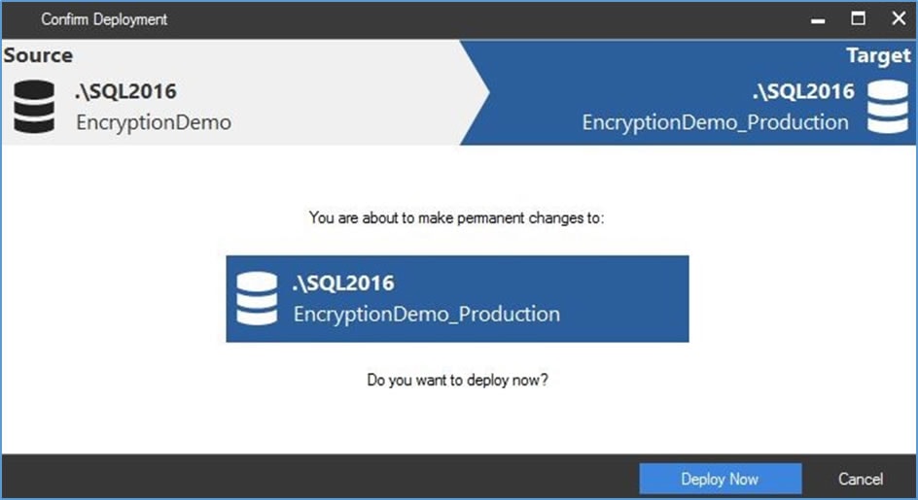Image resolution: width=918 pixels, height=500 pixels.
Task: Click EncryptionDemo_Production in Target header
Action: [x=715, y=122]
